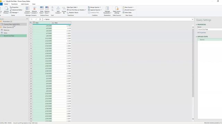Switch to the Add Column ribbon tab
This screenshot has height=124, width=222.
(x=25, y=4)
